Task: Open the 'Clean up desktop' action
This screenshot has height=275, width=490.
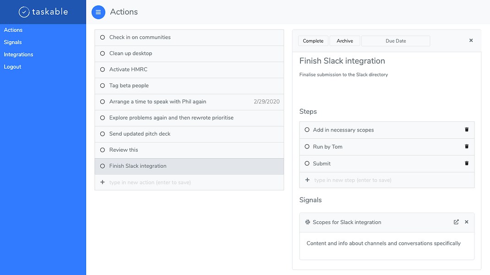Action: (131, 54)
